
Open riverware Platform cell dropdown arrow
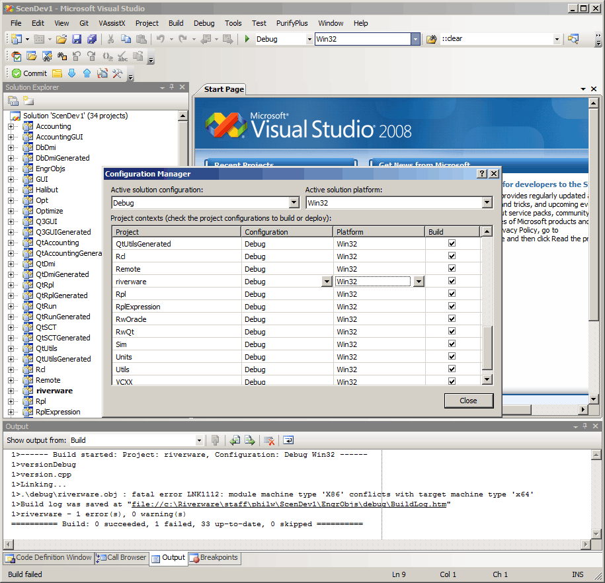click(419, 282)
